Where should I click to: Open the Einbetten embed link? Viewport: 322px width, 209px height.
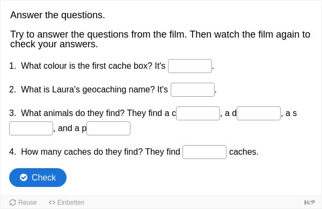67,203
